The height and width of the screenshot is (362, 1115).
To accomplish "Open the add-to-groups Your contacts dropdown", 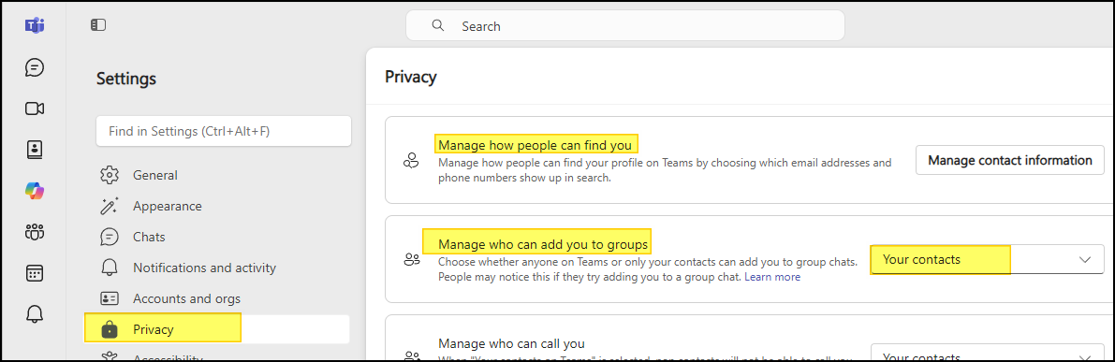I will pos(987,259).
